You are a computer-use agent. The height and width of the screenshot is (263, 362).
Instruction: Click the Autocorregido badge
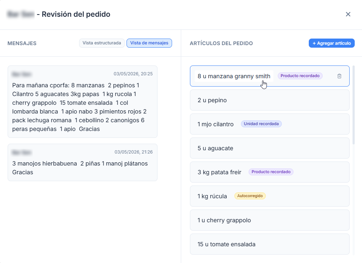click(x=250, y=196)
